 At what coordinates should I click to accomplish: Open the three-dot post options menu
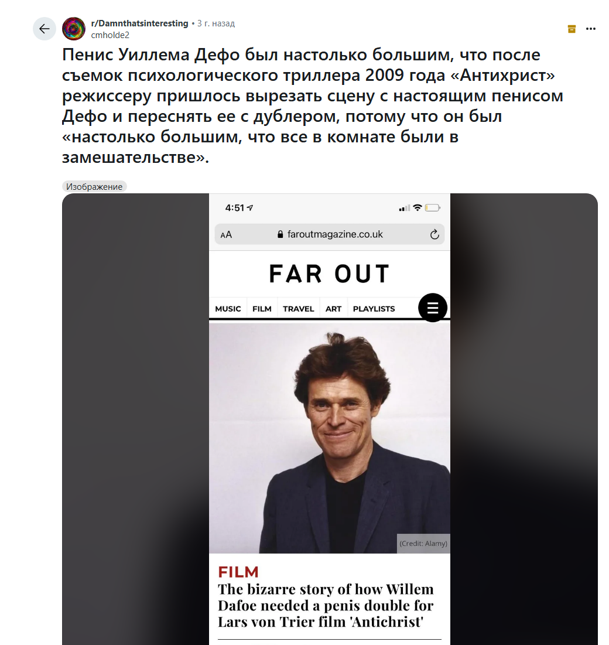click(x=590, y=29)
